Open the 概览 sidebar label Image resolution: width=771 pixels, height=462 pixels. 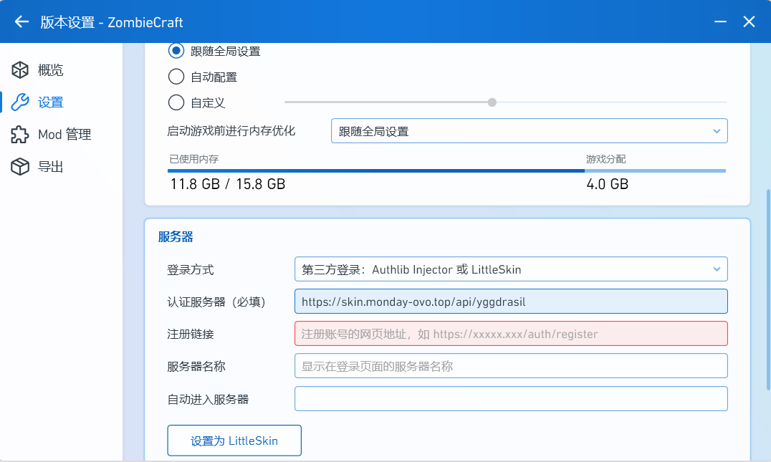pyautogui.click(x=51, y=69)
